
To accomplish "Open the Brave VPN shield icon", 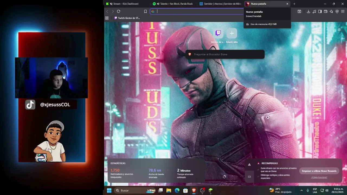I will [x=337, y=11].
